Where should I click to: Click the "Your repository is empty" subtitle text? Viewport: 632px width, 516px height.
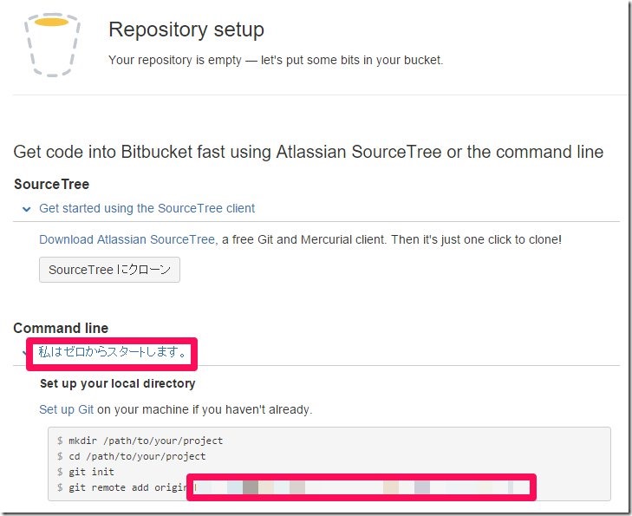pos(275,60)
